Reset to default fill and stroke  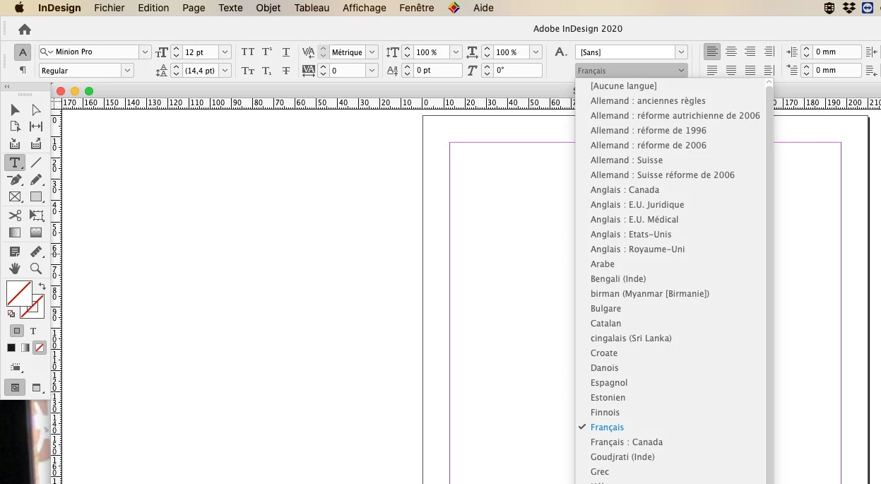[11, 314]
